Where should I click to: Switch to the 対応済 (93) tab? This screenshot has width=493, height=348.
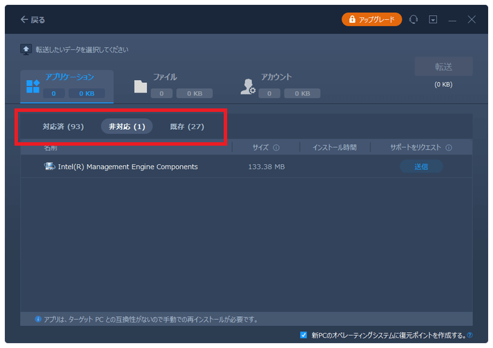(63, 127)
